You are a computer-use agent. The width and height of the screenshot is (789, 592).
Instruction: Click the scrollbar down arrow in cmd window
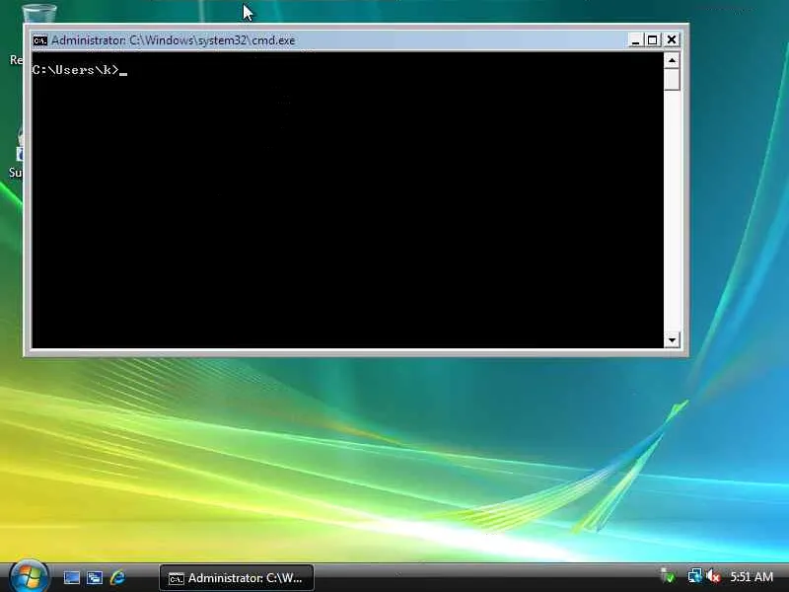(x=672, y=339)
